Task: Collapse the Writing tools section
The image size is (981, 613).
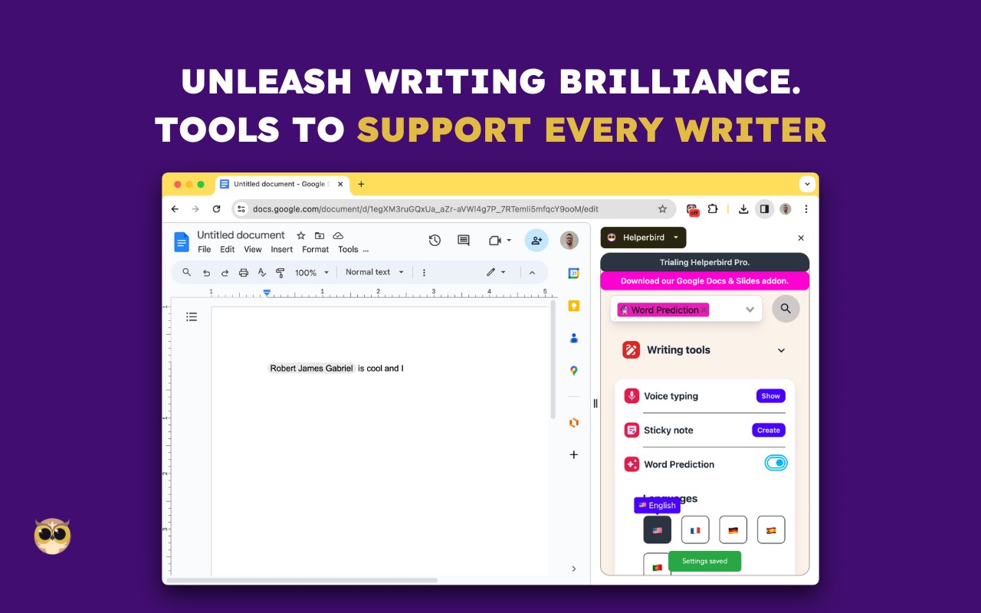Action: coord(781,350)
